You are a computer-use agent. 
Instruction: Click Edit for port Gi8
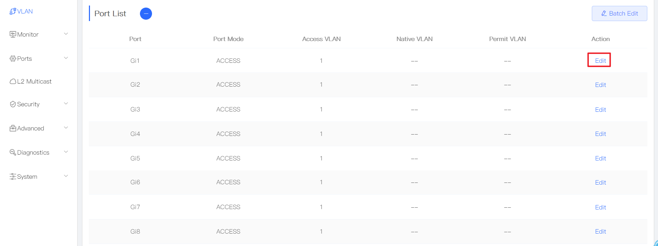tap(600, 232)
